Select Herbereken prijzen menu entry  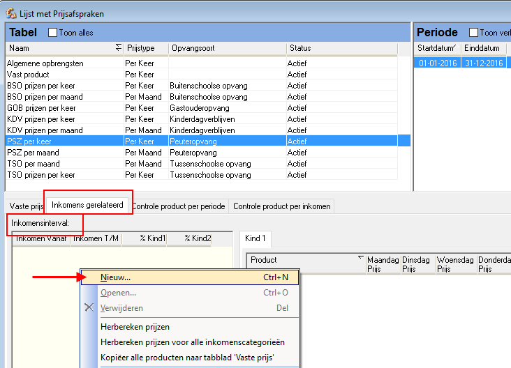tap(135, 327)
